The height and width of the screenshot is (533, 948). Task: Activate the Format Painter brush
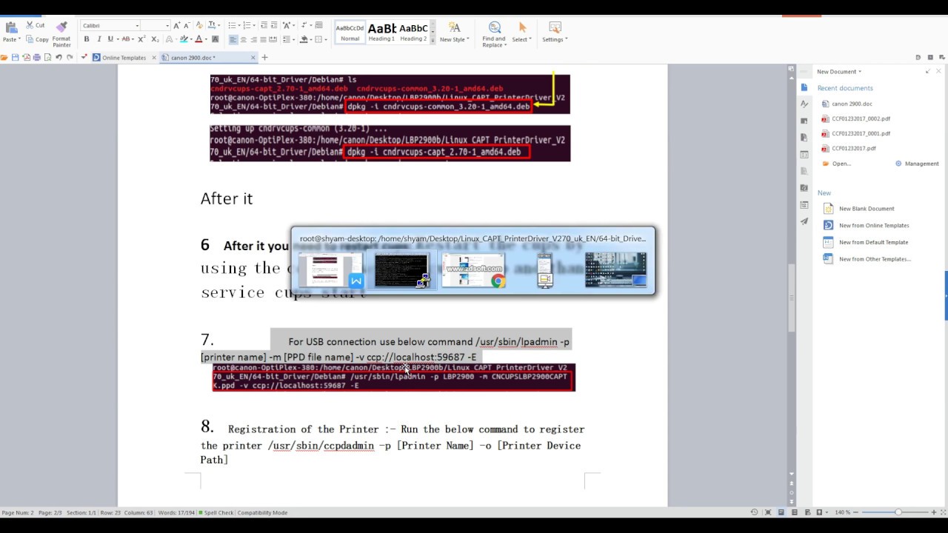tap(61, 27)
